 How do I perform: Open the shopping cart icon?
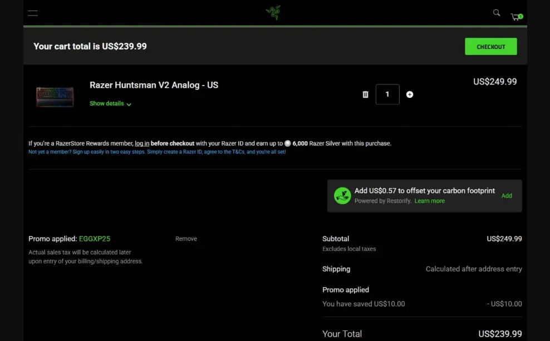pos(515,17)
